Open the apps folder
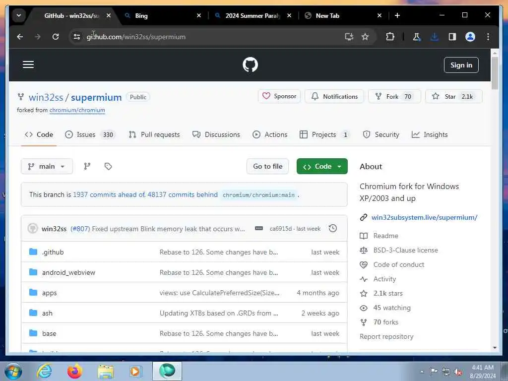Viewport: 508px width, 381px height. pos(49,293)
